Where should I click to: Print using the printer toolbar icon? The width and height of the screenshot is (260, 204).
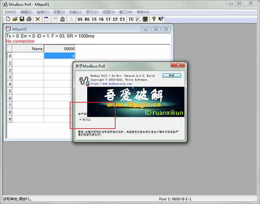coord(29,19)
